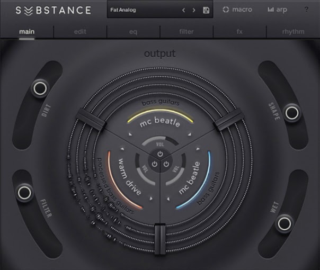320x270 pixels.
Task: Save preset with the floppy disk icon
Action: coord(206,10)
